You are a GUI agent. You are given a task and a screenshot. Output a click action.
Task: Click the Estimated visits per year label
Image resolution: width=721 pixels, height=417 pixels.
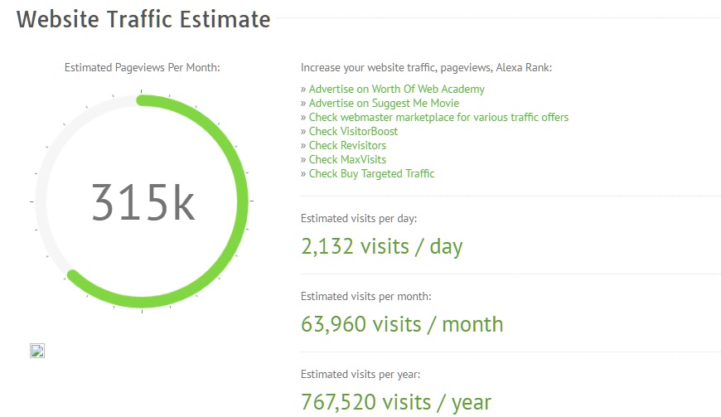(360, 374)
